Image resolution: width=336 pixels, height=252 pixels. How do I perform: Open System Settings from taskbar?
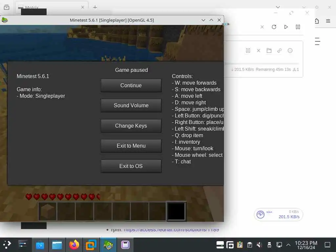[23, 245]
